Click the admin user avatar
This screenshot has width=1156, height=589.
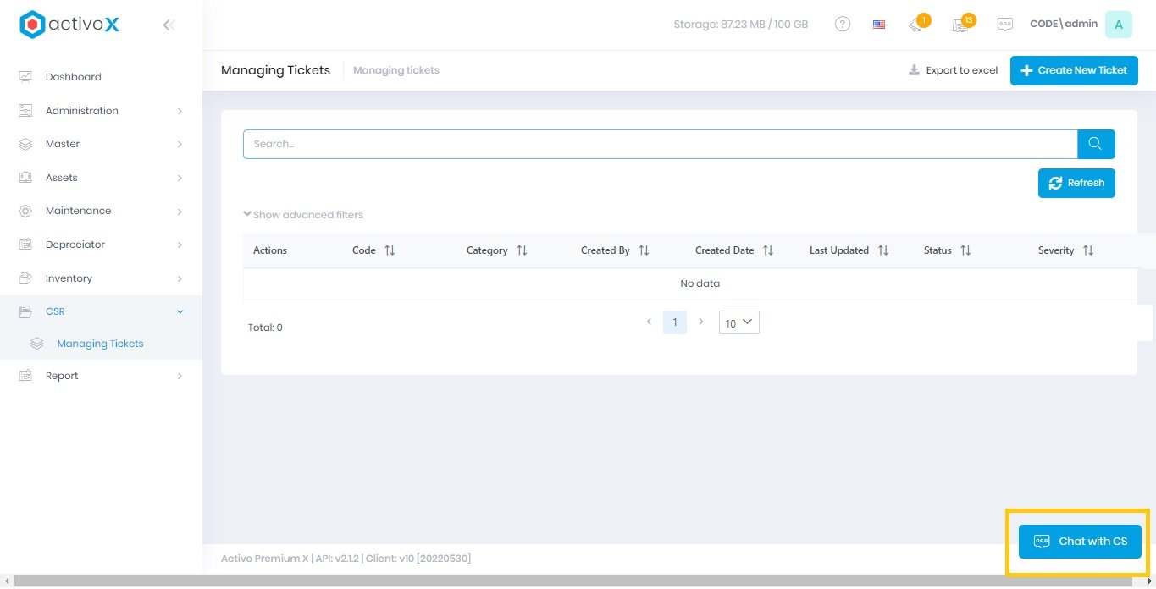(x=1118, y=25)
